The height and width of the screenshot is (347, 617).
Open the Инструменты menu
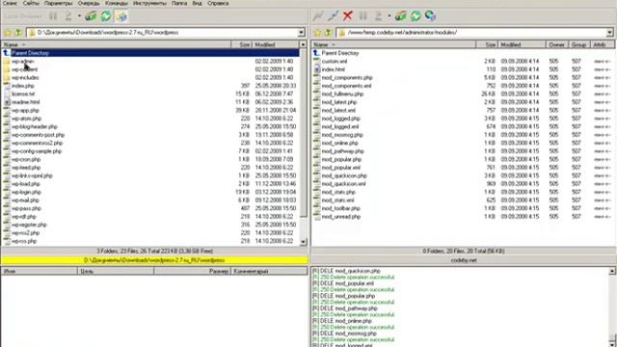pyautogui.click(x=149, y=3)
